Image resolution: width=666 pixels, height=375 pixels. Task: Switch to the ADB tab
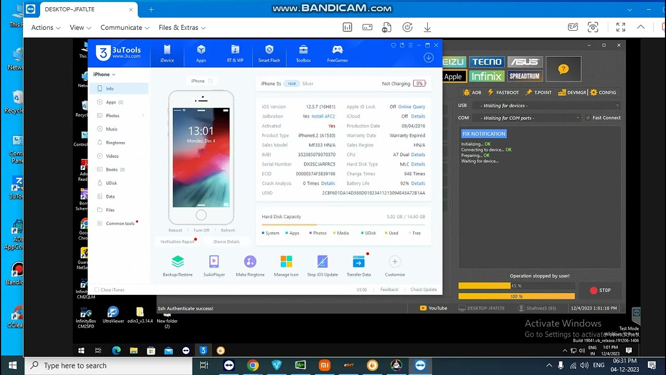(472, 93)
